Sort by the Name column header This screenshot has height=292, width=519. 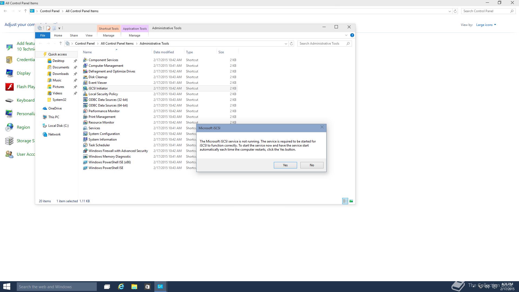[x=117, y=52]
